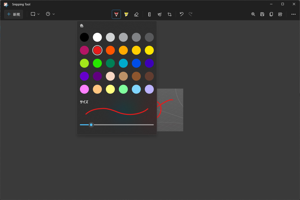Toggle the ruler tool
300x200 pixels.
(x=149, y=14)
